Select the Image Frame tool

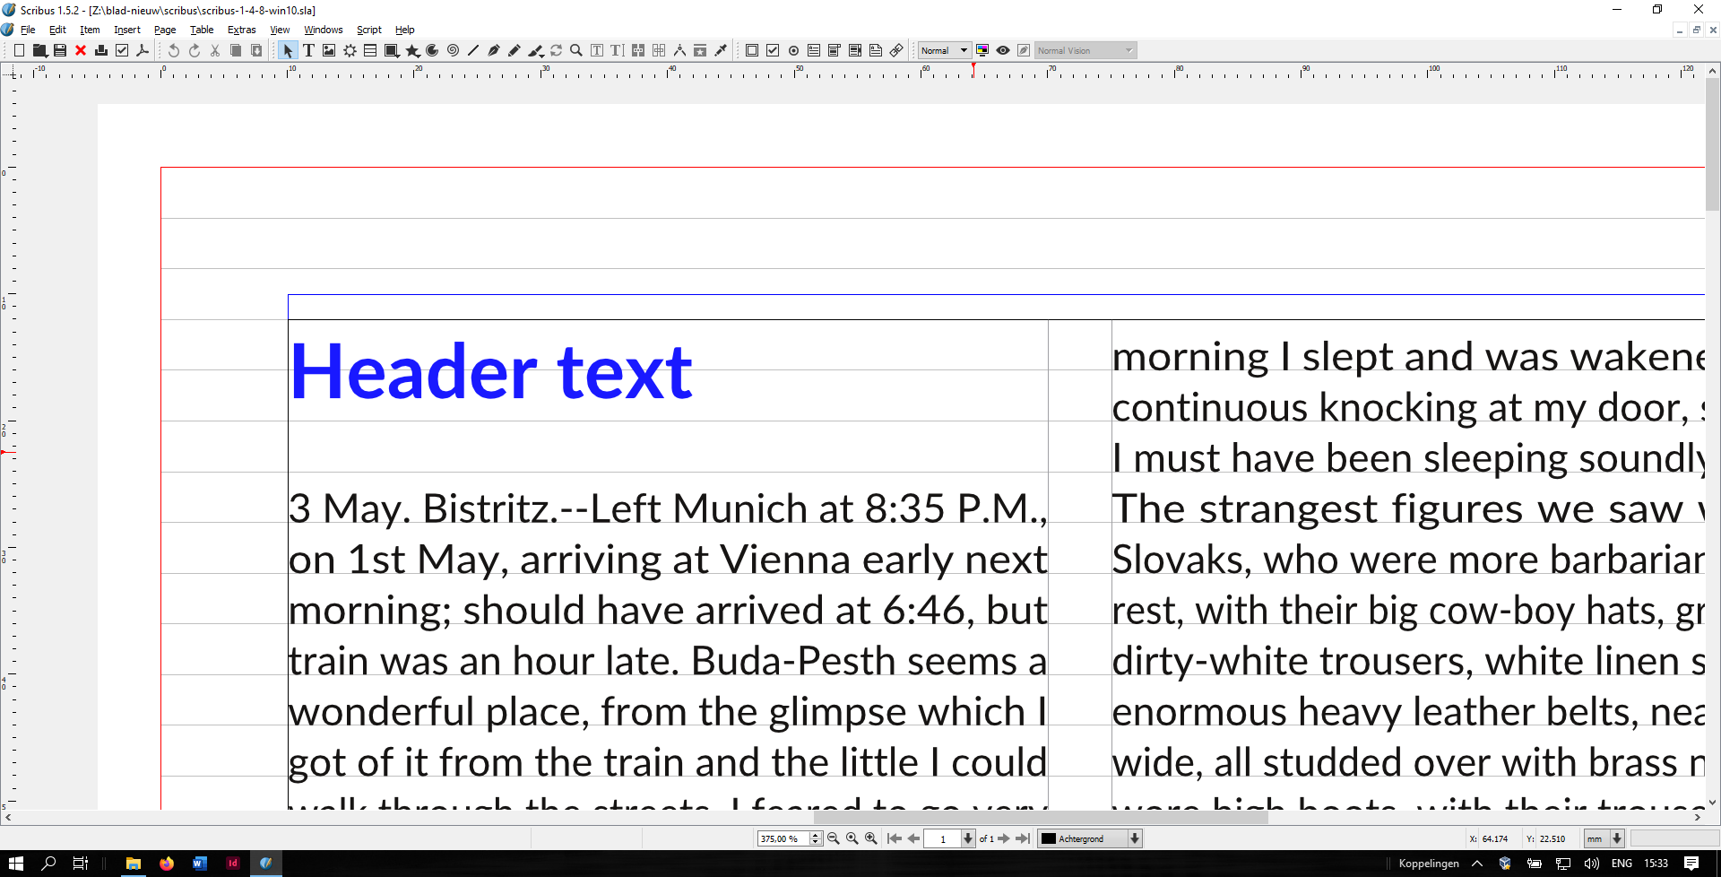pyautogui.click(x=329, y=51)
